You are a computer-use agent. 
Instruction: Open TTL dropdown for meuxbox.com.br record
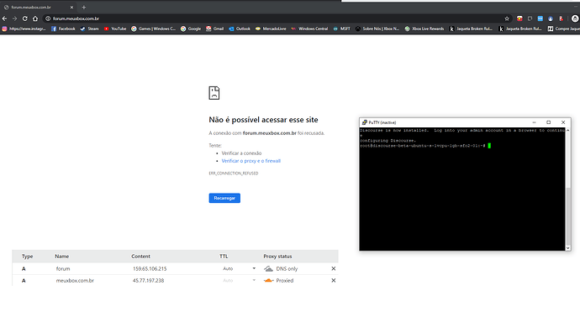(x=254, y=280)
